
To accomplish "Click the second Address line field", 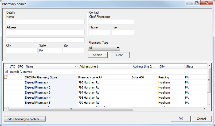I will (x=45, y=40).
